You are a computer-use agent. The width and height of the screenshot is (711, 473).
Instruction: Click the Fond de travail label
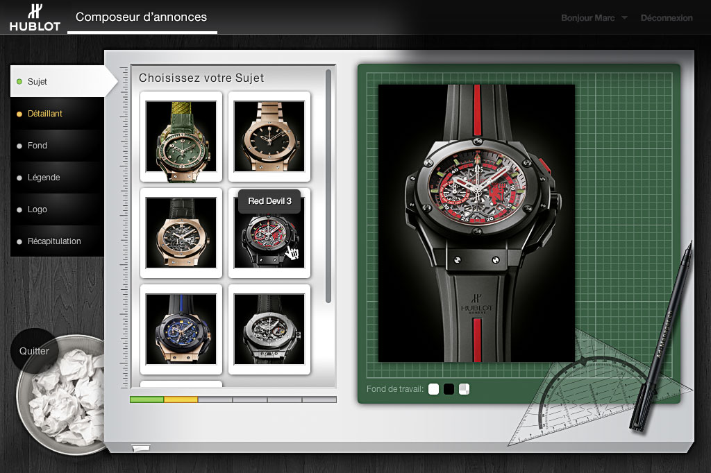click(x=395, y=389)
